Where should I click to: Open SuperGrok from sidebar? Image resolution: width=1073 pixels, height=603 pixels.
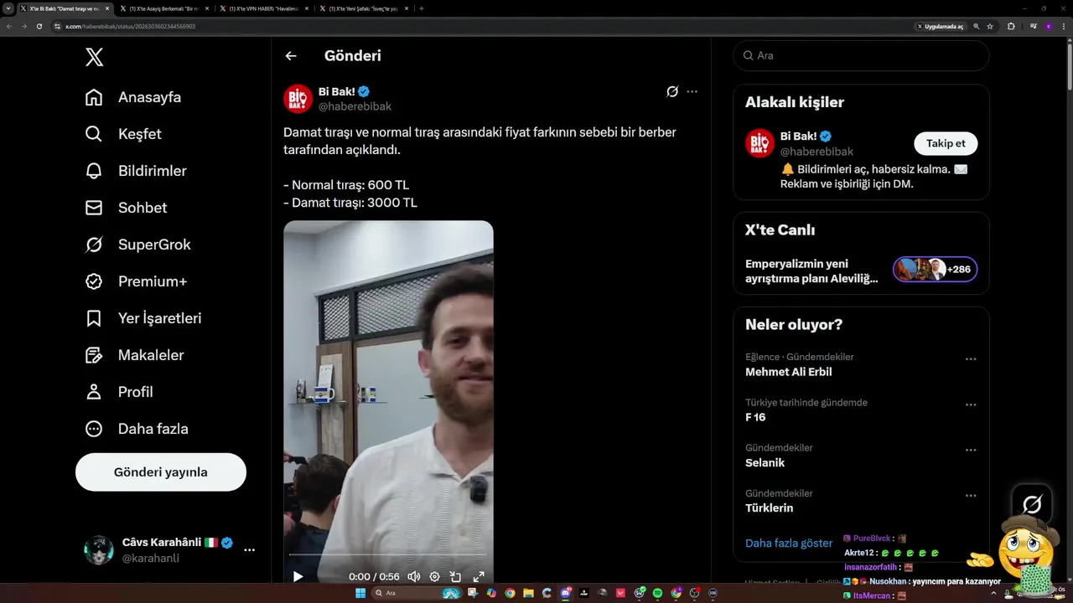pyautogui.click(x=138, y=245)
